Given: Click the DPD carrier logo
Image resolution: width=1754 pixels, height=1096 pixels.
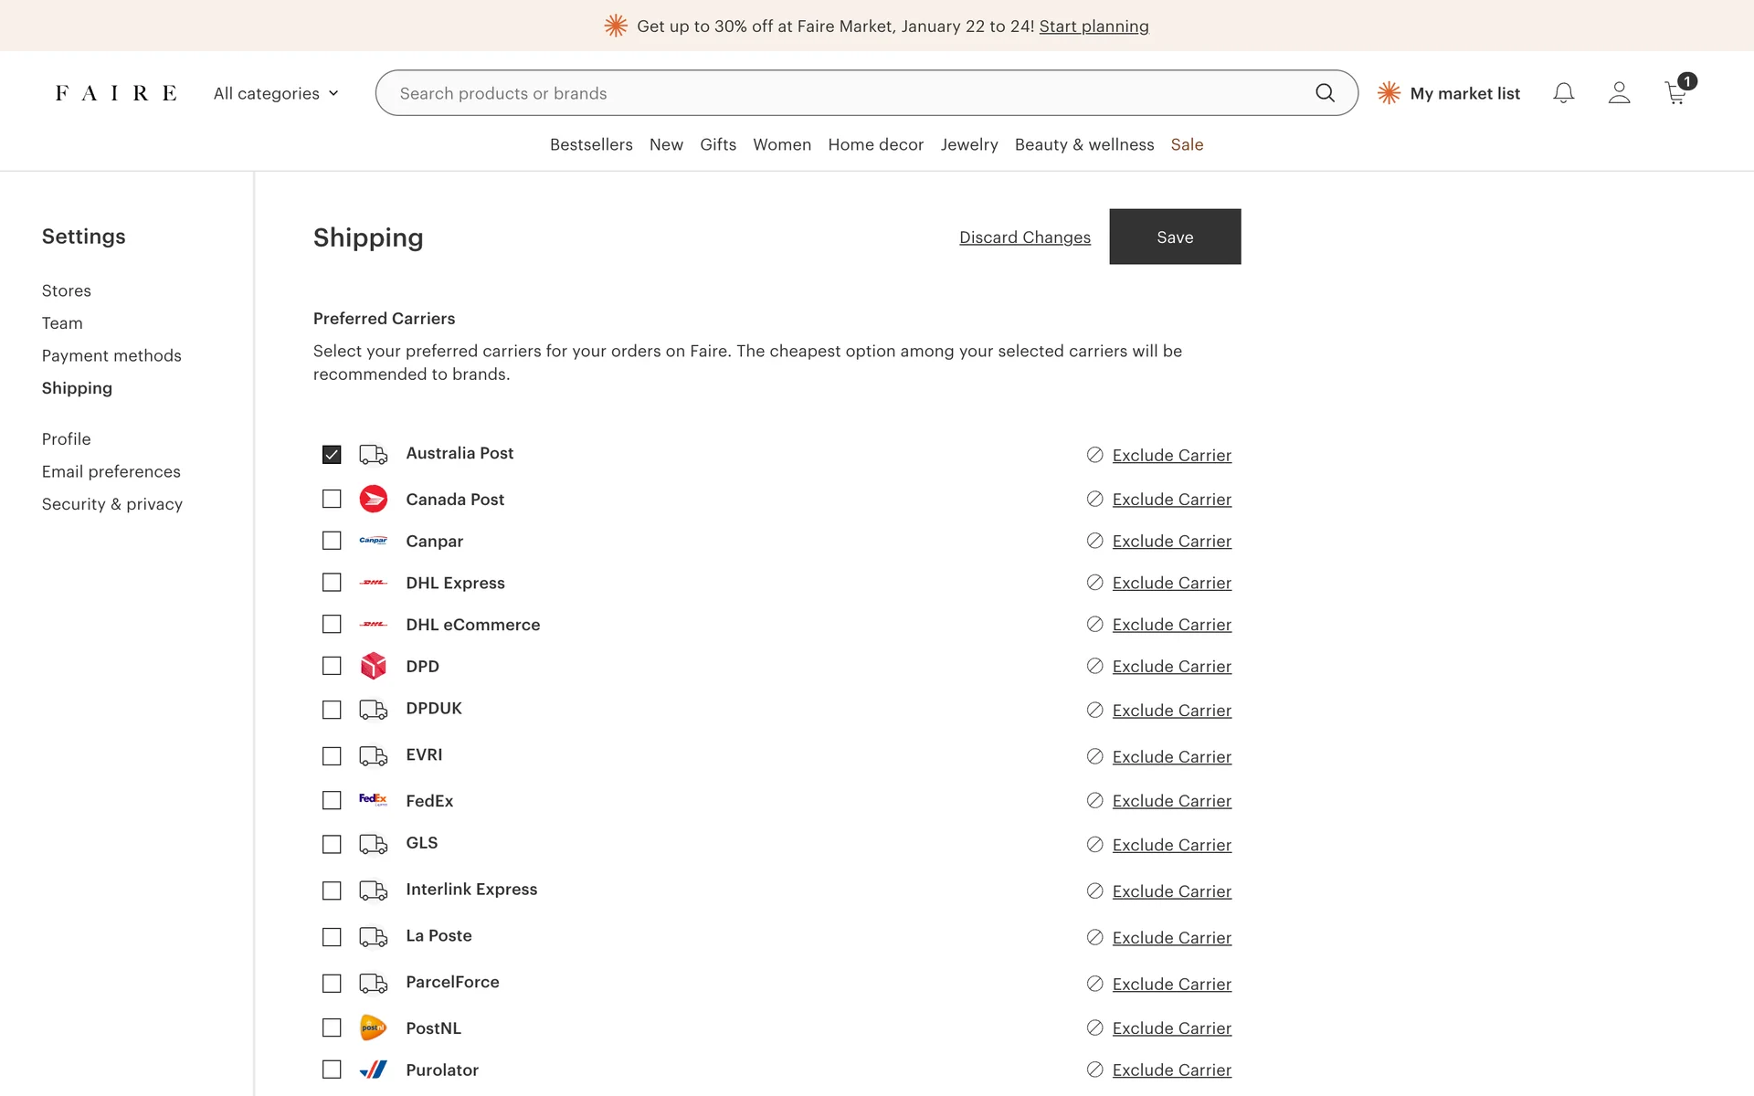Looking at the screenshot, I should [373, 666].
